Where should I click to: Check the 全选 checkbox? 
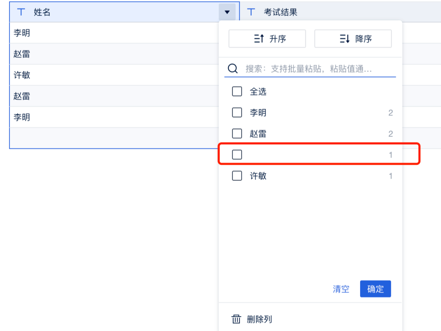click(237, 91)
